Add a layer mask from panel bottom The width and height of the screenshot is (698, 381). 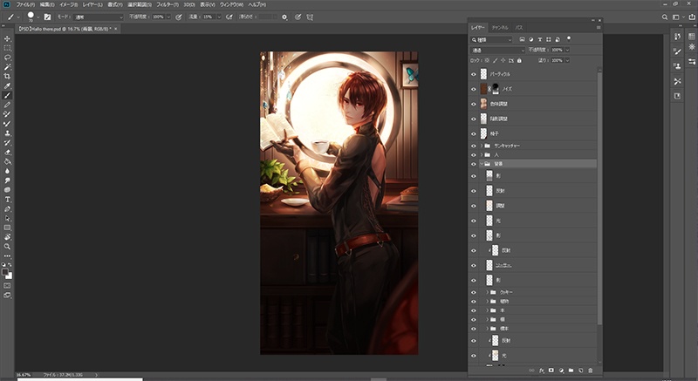551,371
